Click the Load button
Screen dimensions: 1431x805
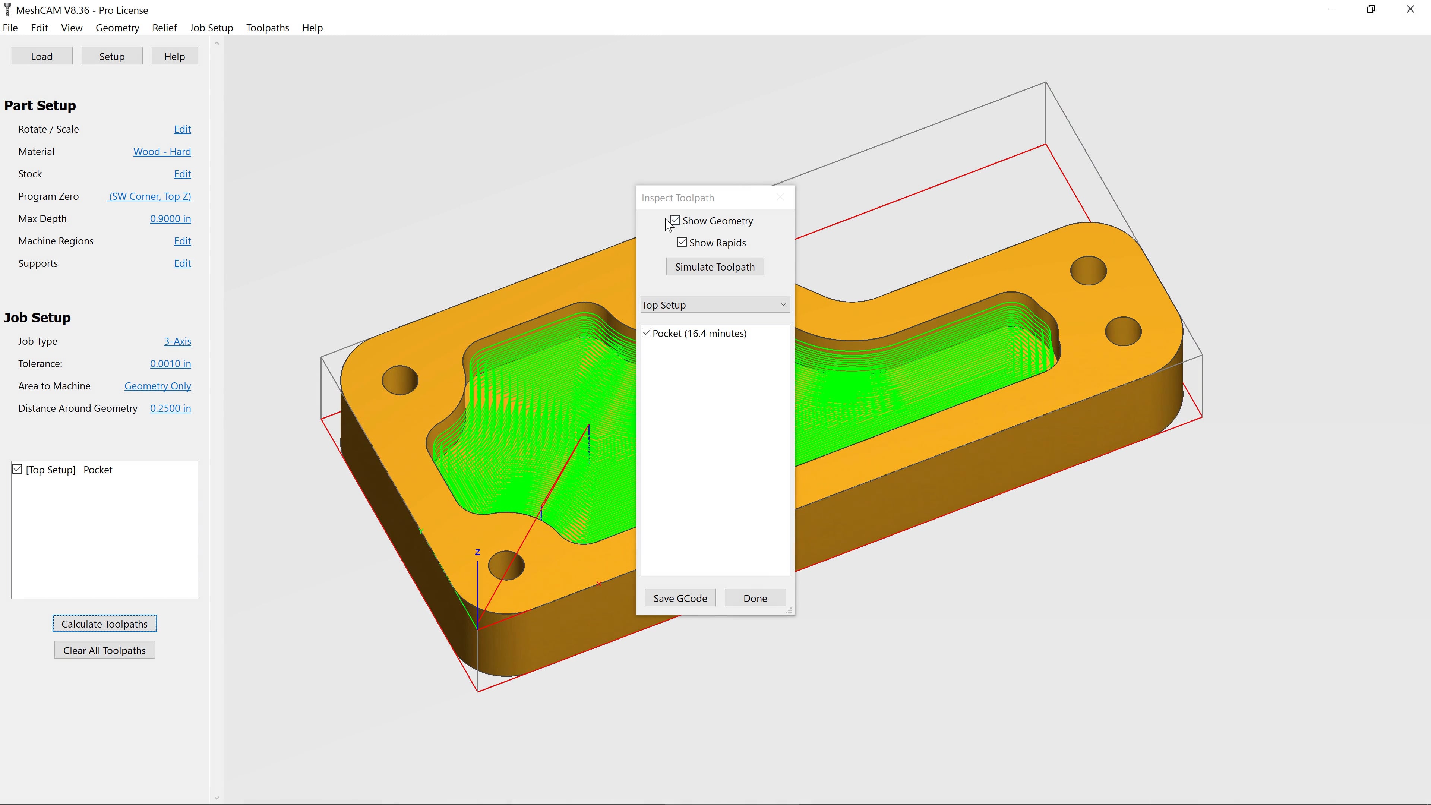click(x=42, y=56)
